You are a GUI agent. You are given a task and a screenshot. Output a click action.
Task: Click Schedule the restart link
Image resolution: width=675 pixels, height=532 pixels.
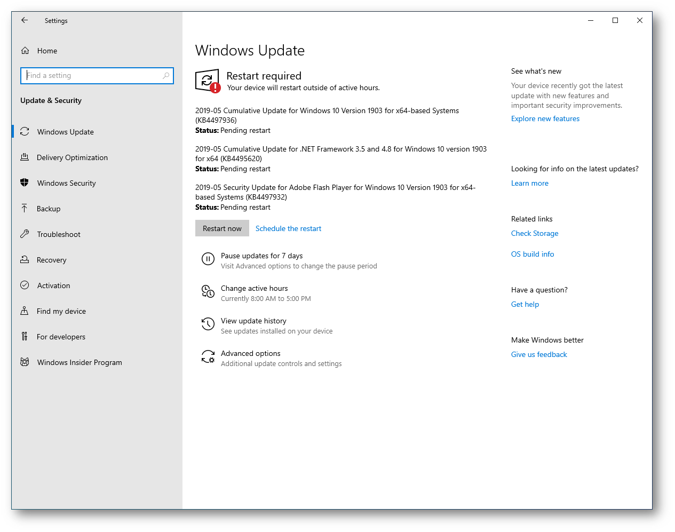[x=288, y=228]
